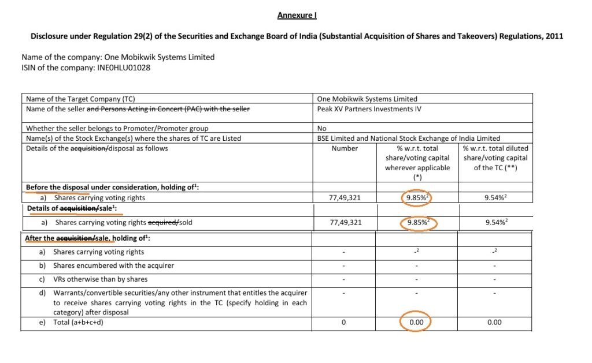Click the "Number" column header
The image size is (592, 363).
345,148
